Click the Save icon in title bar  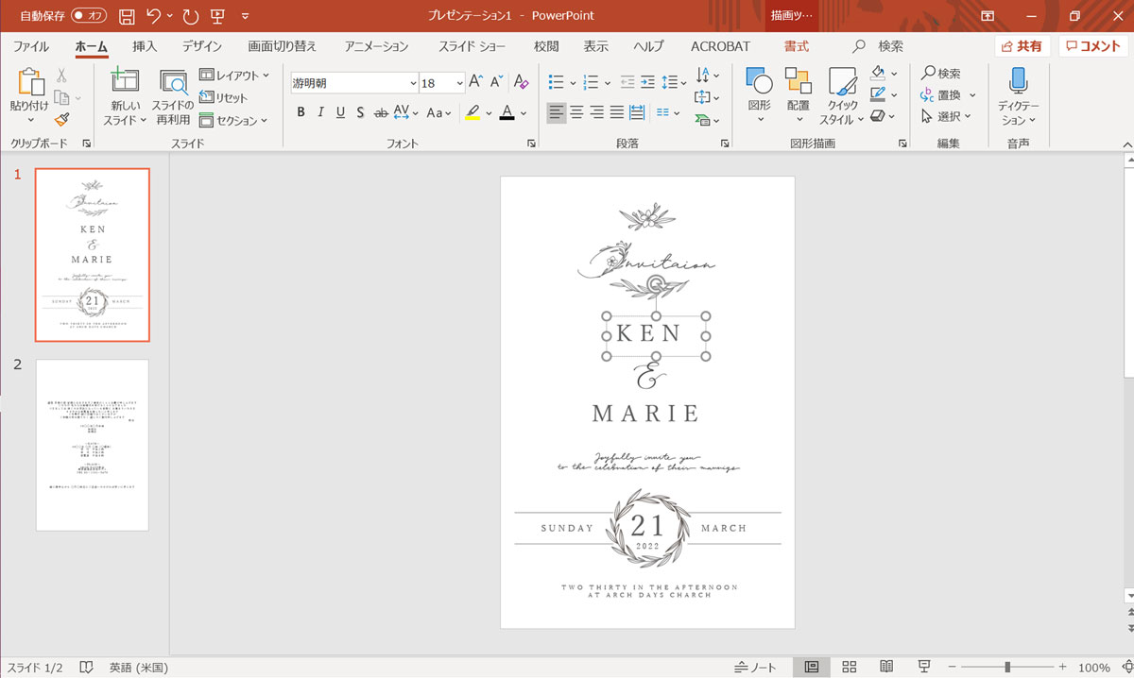pyautogui.click(x=127, y=16)
